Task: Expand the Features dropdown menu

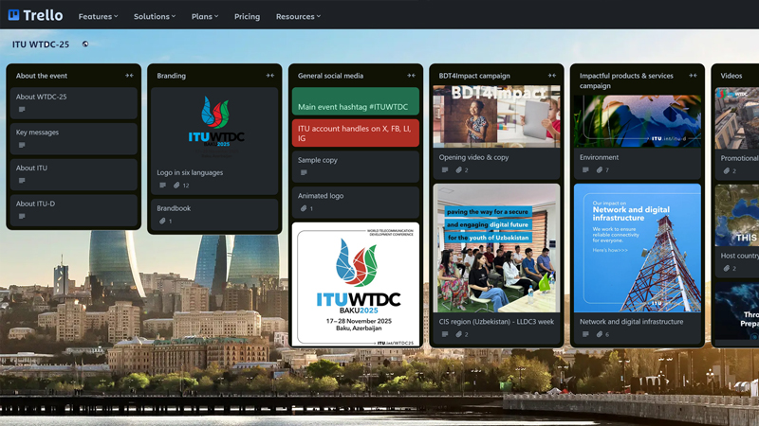Action: 99,16
